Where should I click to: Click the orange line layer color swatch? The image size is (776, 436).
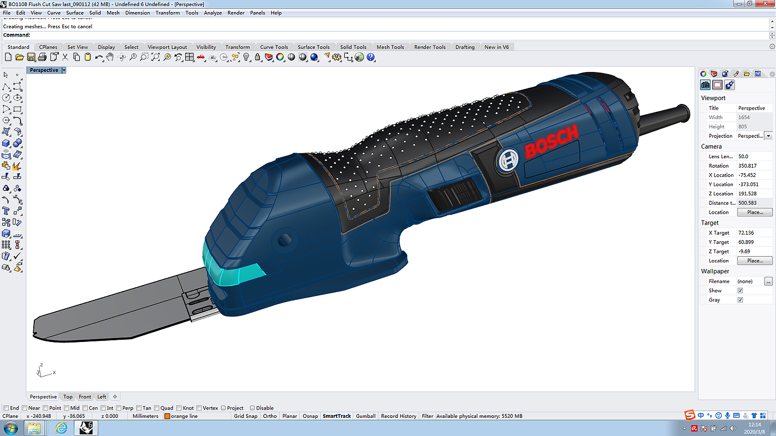pyautogui.click(x=167, y=416)
